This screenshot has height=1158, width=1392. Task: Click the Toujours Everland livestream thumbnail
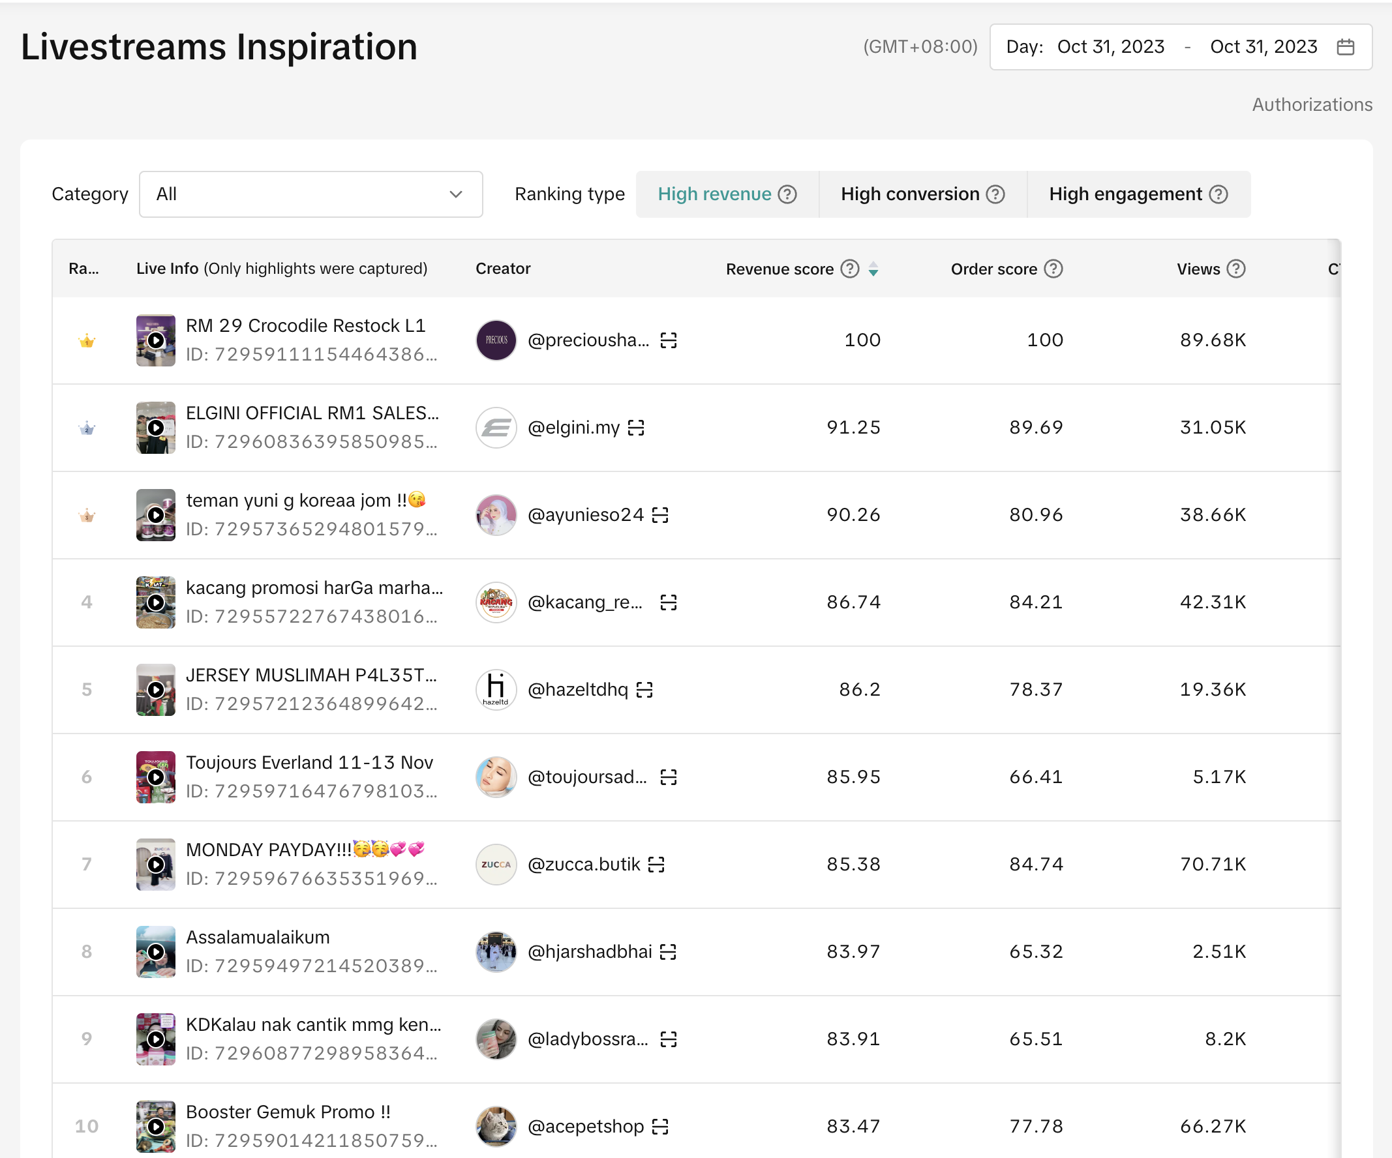(x=156, y=777)
